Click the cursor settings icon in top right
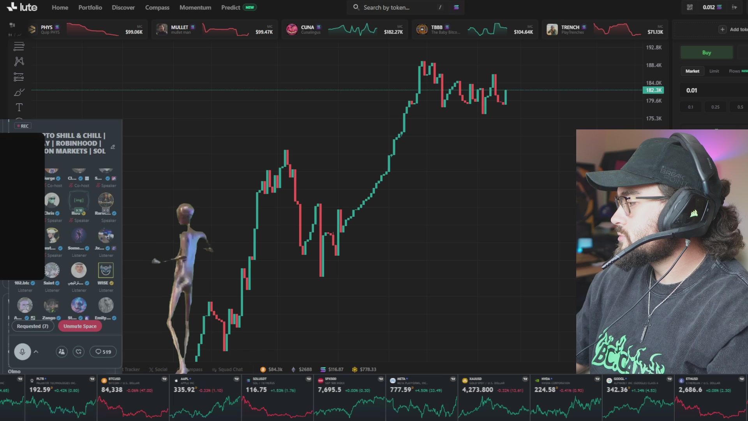This screenshot has height=421, width=748. 734,7
